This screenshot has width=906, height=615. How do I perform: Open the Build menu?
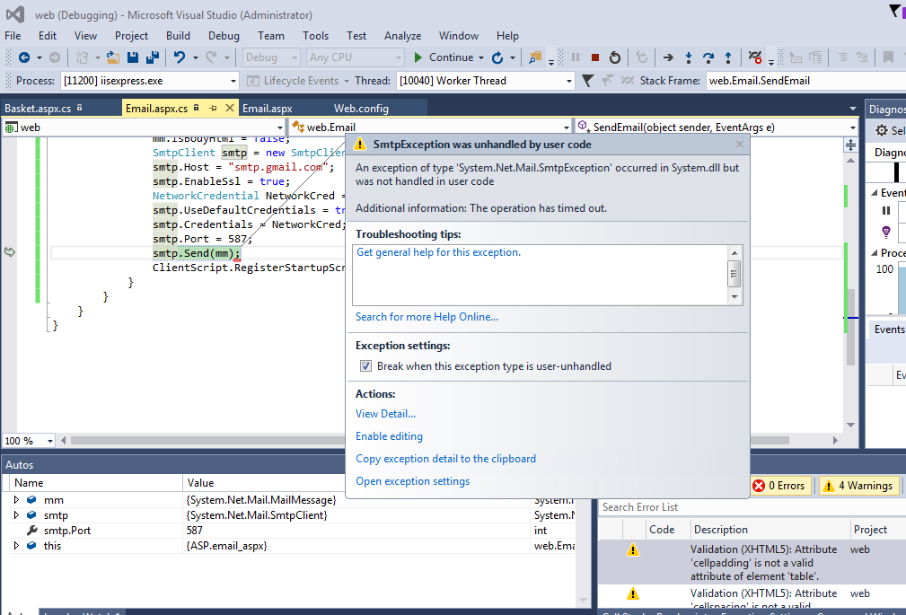tap(178, 36)
